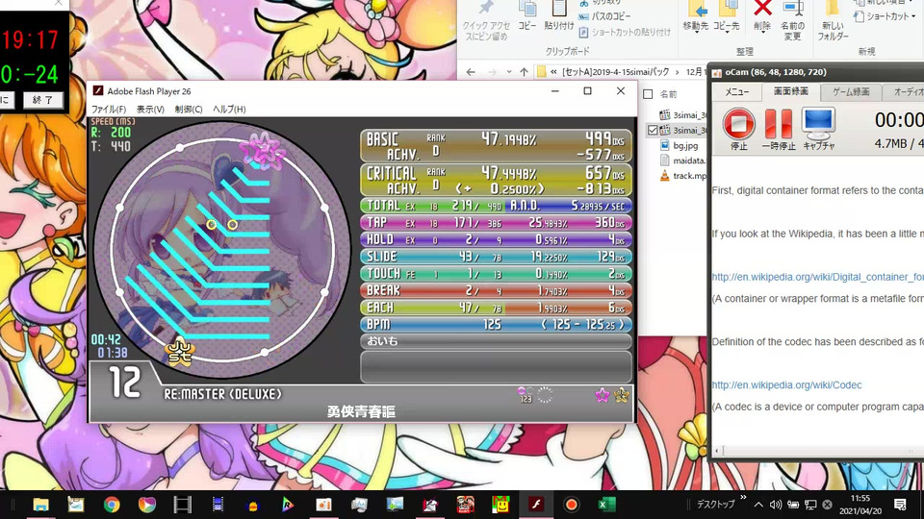
Task: Switch to the 画面録画 tab in oCam
Action: [x=791, y=91]
